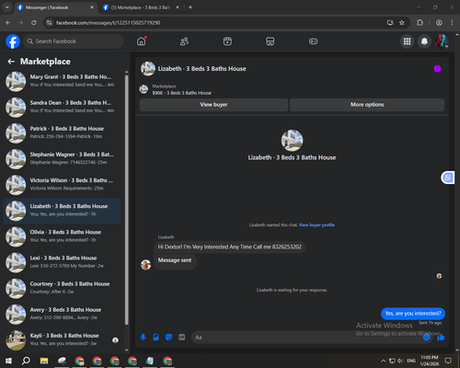460x368 pixels.
Task: Open the notifications bell
Action: pos(424,41)
